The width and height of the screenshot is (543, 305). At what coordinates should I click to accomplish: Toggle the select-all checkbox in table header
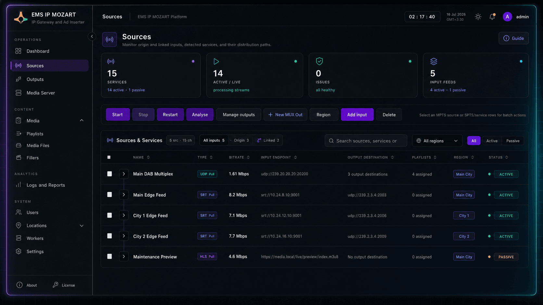tap(109, 157)
